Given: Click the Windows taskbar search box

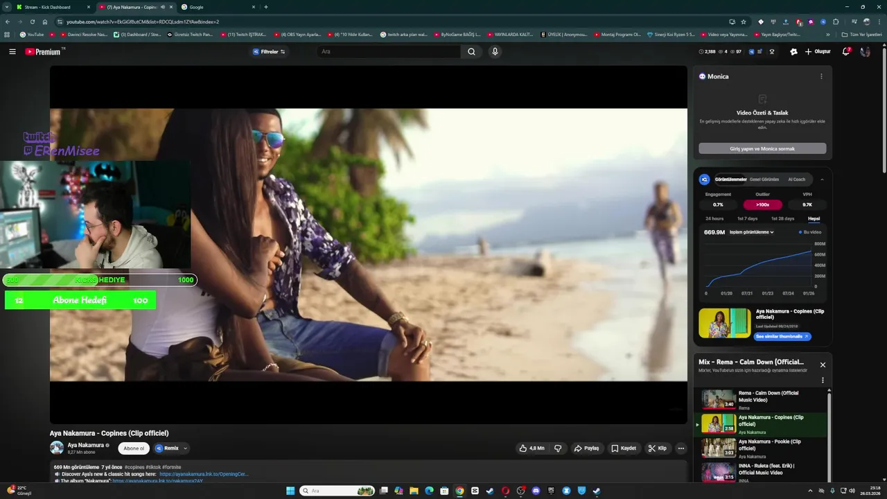Looking at the screenshot, I should (337, 491).
